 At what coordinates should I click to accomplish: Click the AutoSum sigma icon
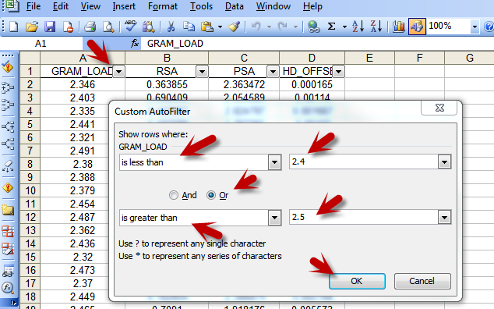(331, 27)
